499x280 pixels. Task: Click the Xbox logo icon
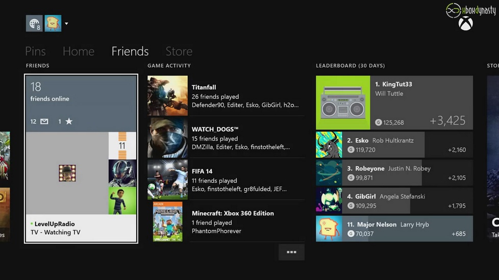click(x=465, y=23)
